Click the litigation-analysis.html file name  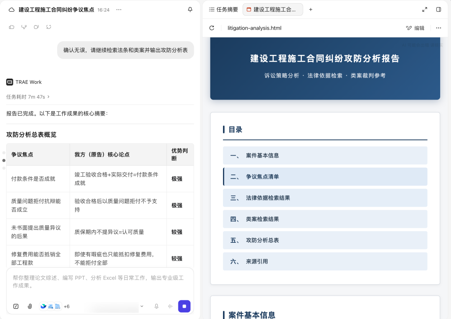click(x=254, y=28)
